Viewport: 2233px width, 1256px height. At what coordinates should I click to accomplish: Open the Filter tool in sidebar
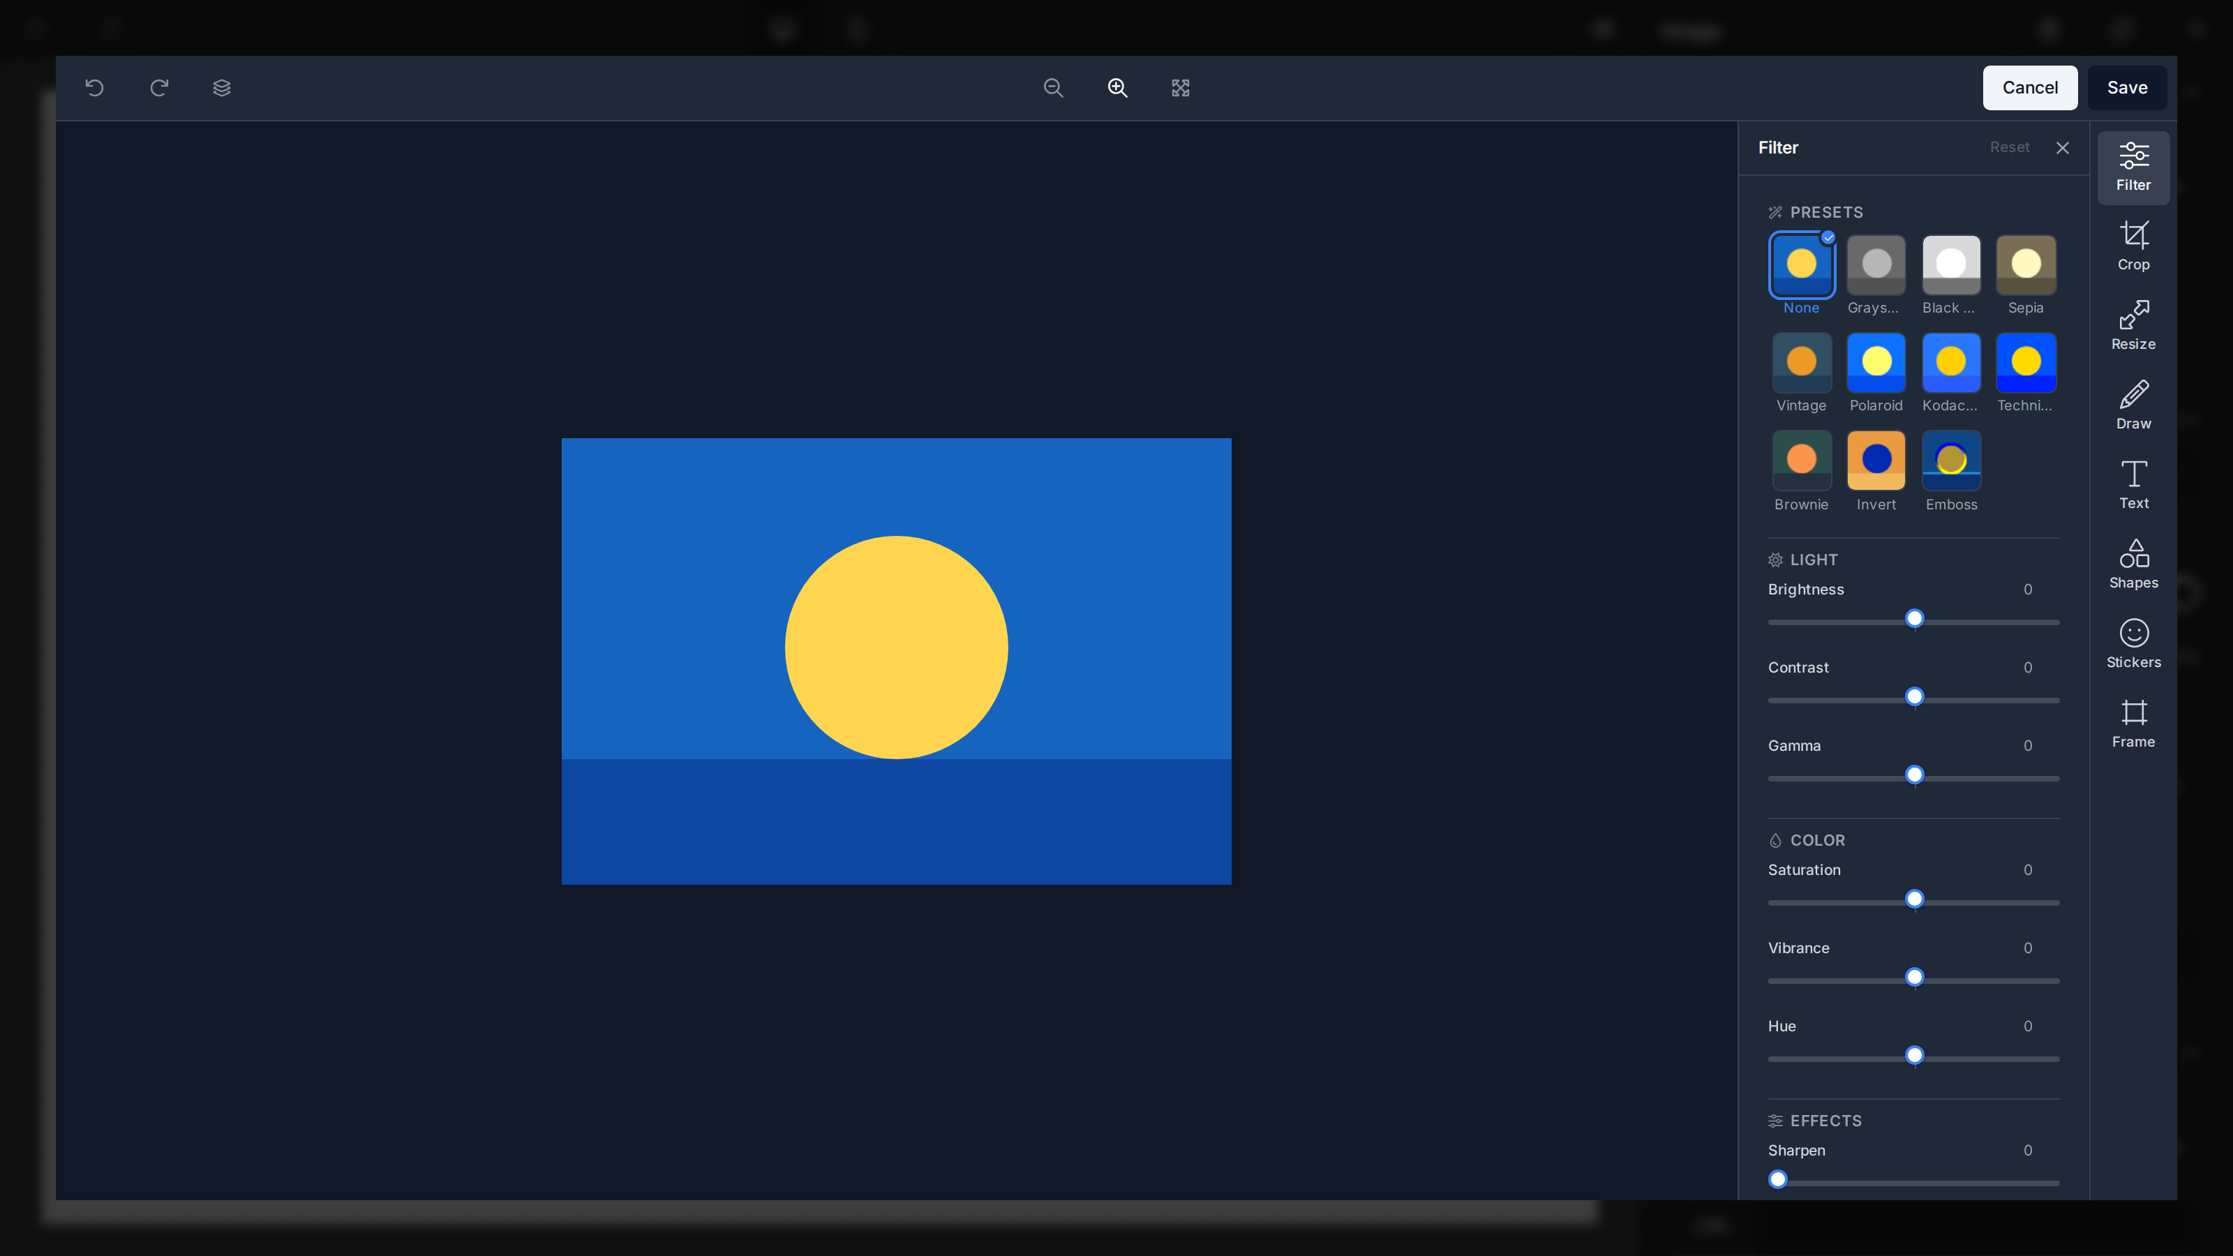(2133, 168)
